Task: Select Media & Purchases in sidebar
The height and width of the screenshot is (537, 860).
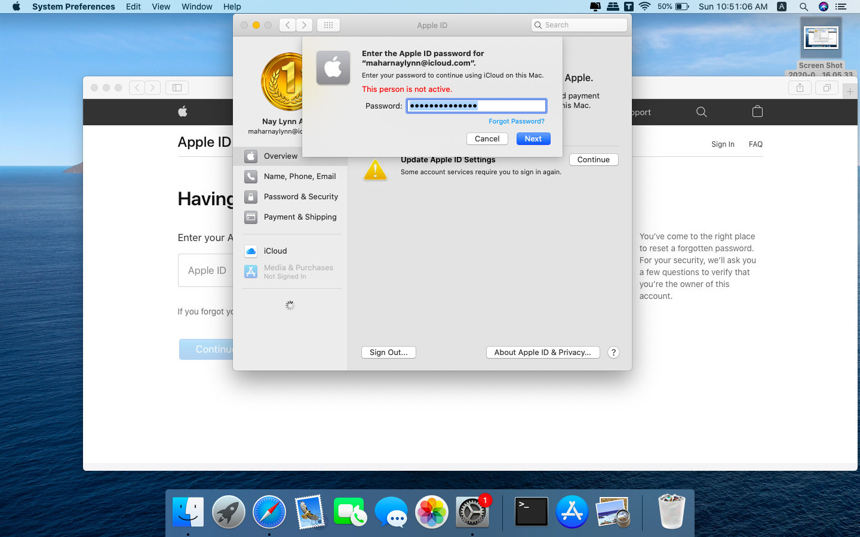Action: coord(290,271)
